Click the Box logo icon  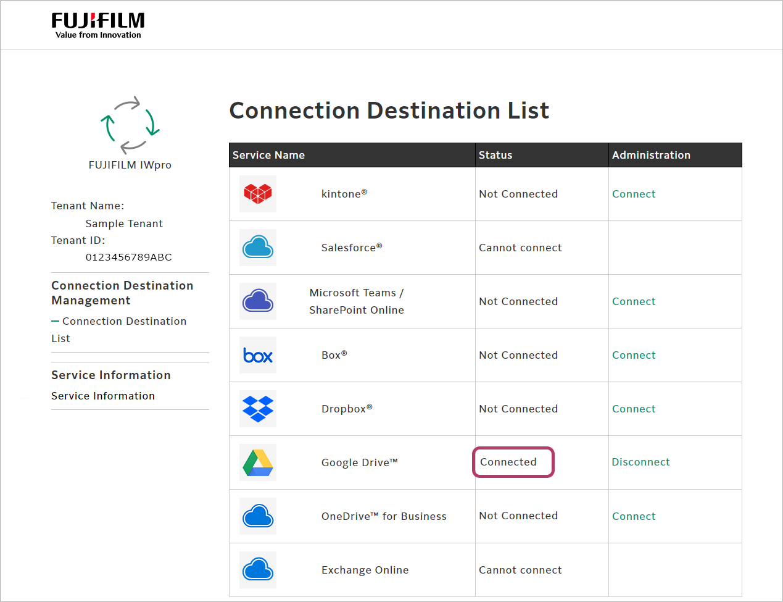click(x=258, y=355)
